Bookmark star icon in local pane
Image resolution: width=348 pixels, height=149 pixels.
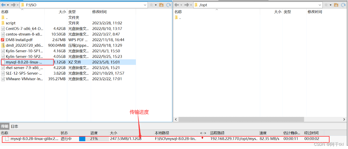(x=151, y=5)
